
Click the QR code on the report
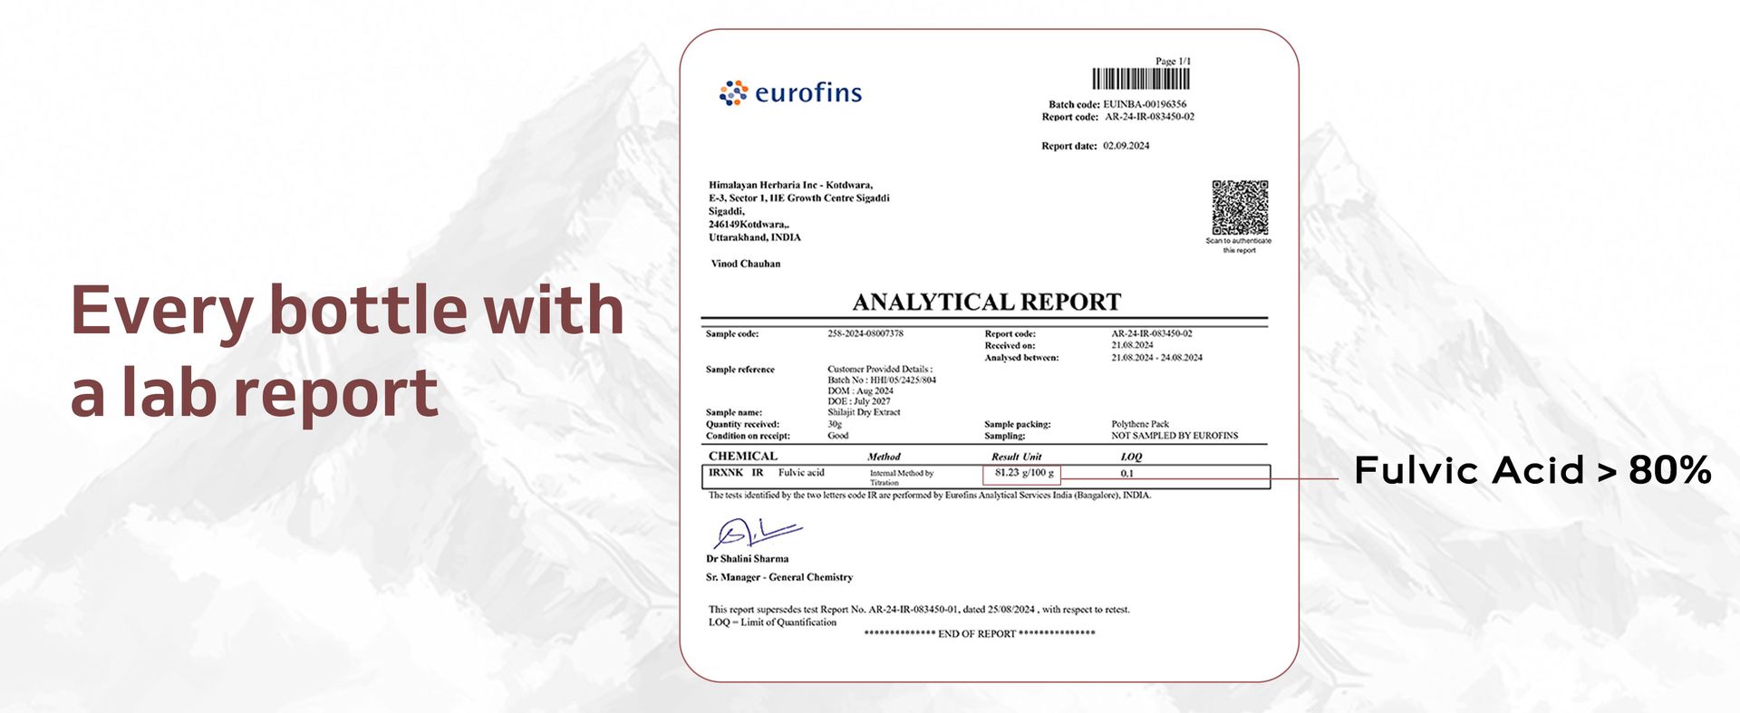[x=1240, y=207]
